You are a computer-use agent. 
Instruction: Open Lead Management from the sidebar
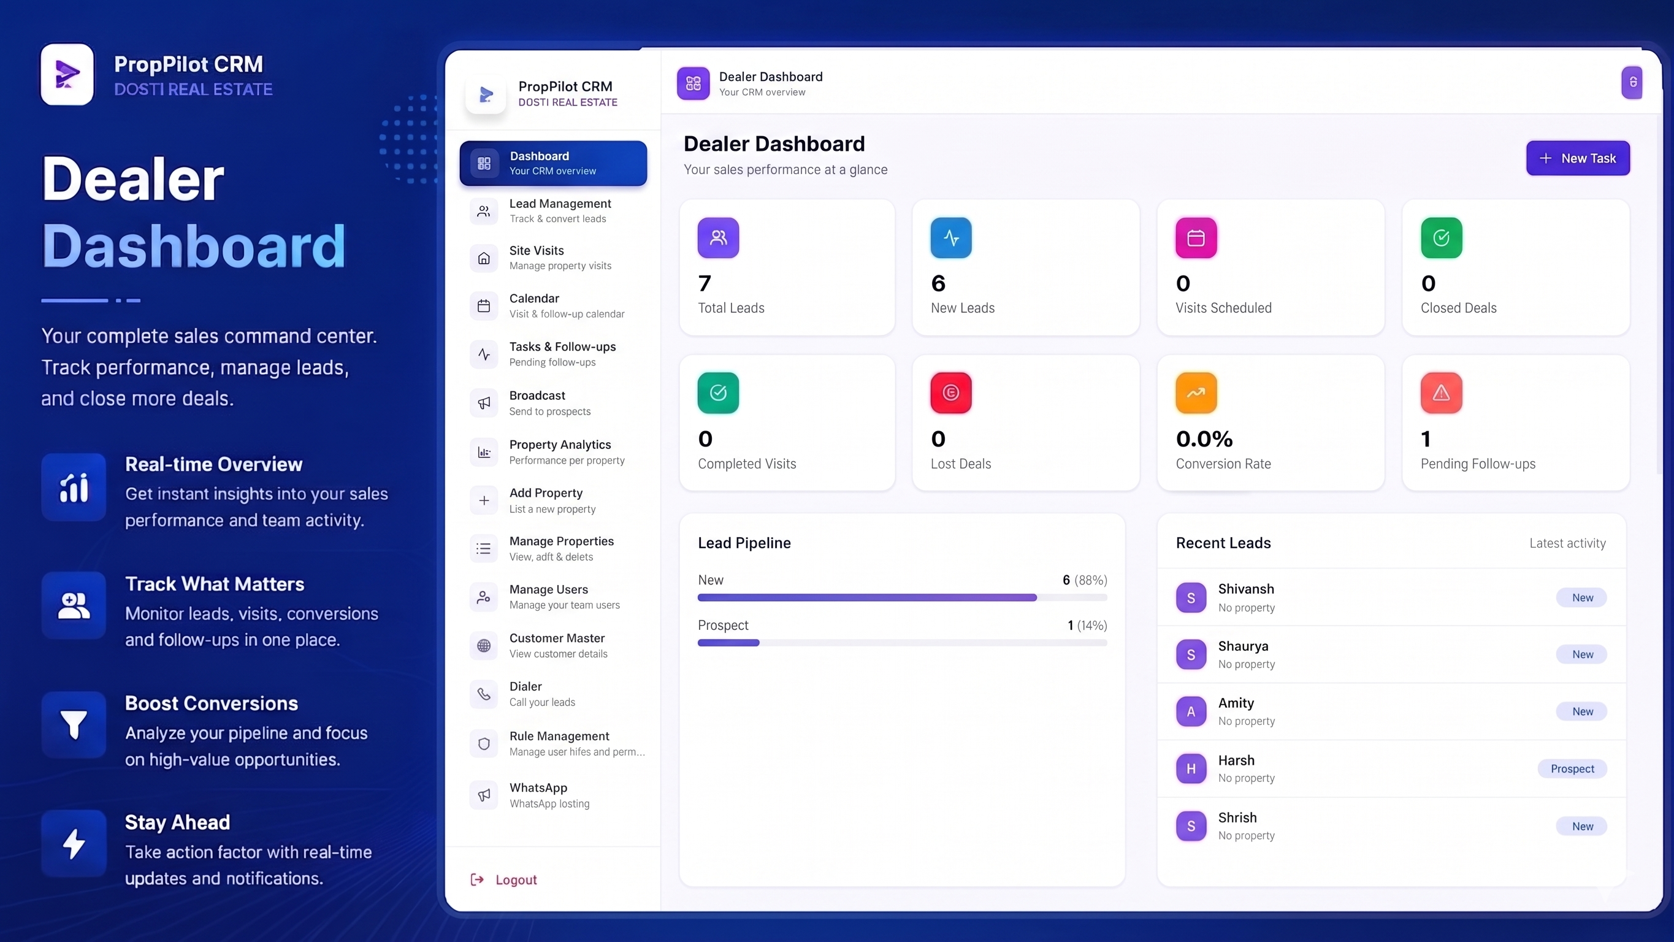coord(553,212)
